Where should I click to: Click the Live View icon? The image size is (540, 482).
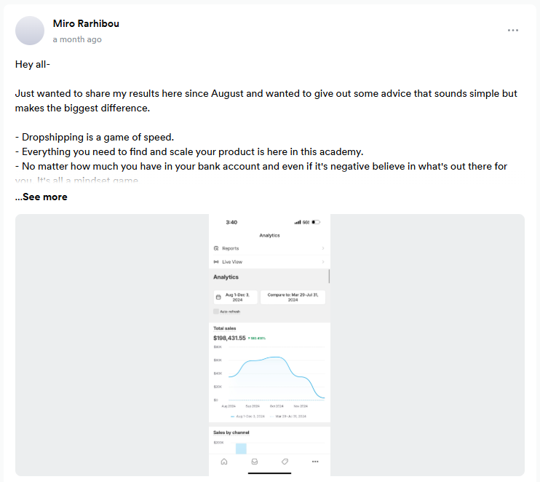point(216,261)
